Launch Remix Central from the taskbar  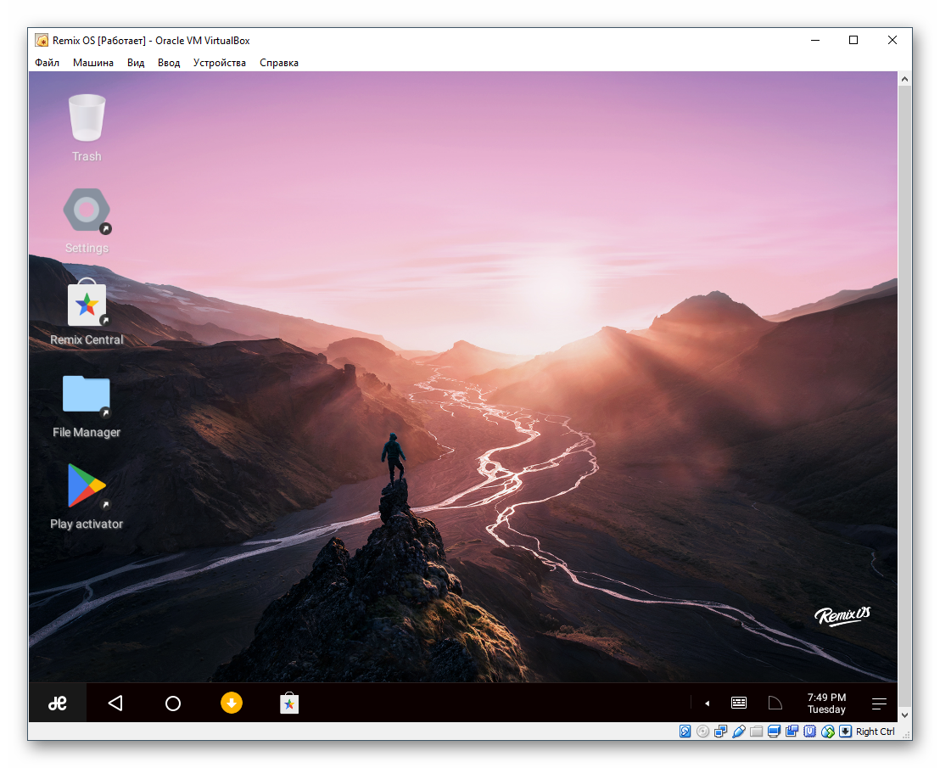[289, 703]
